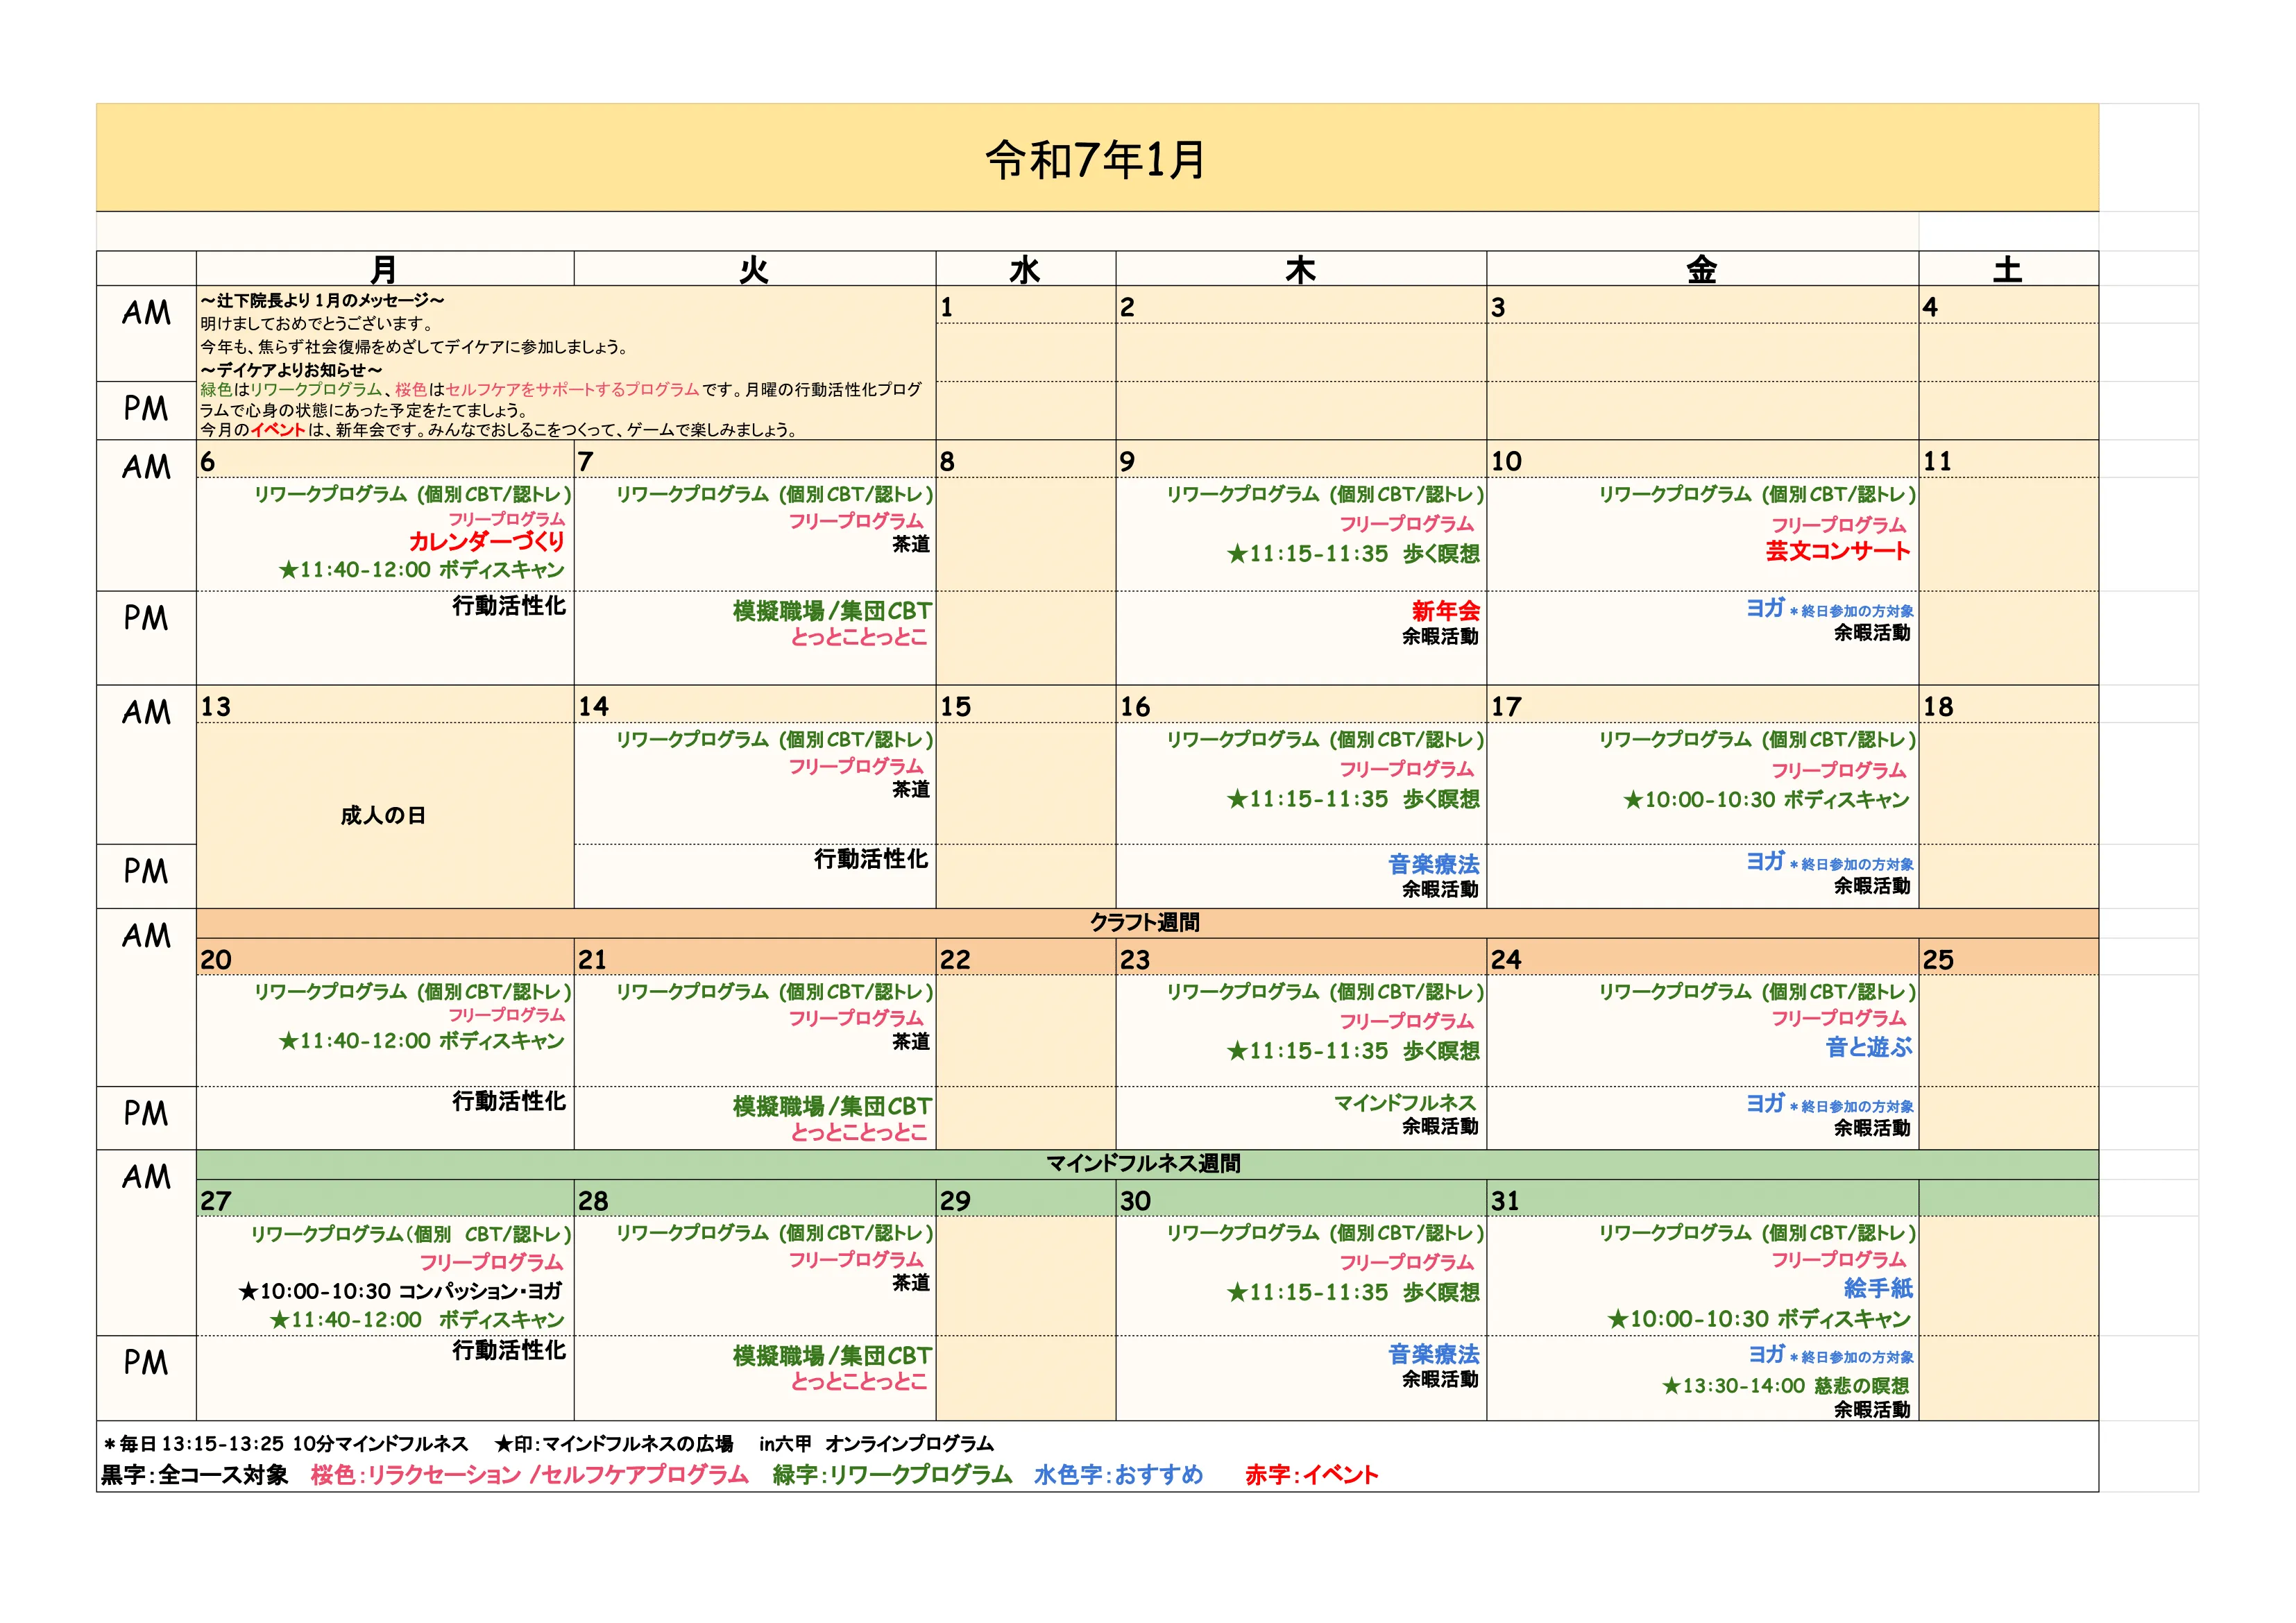Click date number 29
This screenshot has height=1623, width=2296.
point(955,1201)
